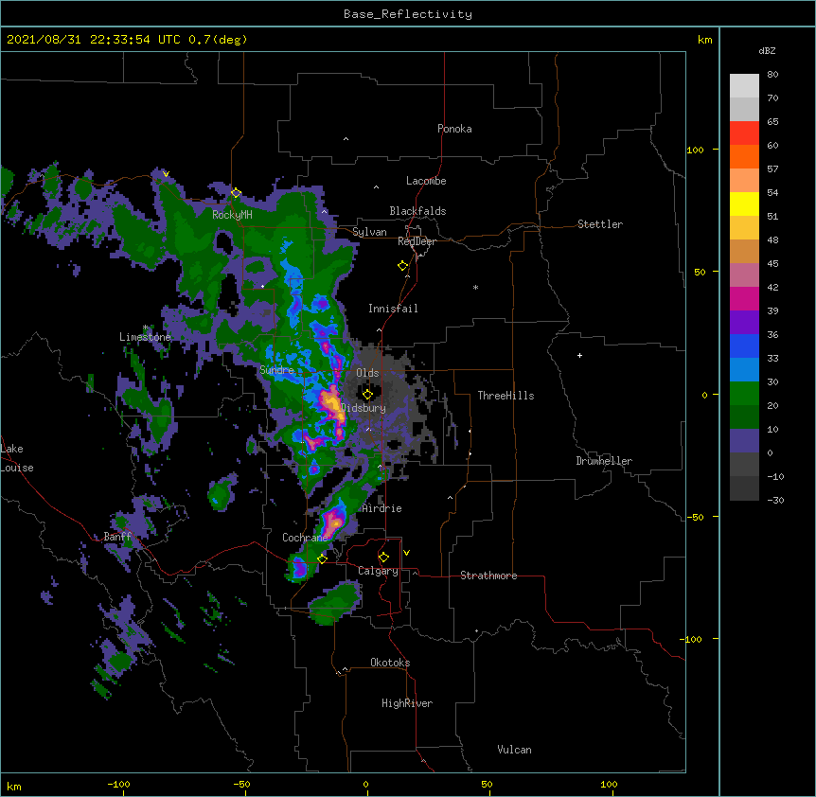Click the Olds town label
This screenshot has width=816, height=797.
pyautogui.click(x=367, y=373)
